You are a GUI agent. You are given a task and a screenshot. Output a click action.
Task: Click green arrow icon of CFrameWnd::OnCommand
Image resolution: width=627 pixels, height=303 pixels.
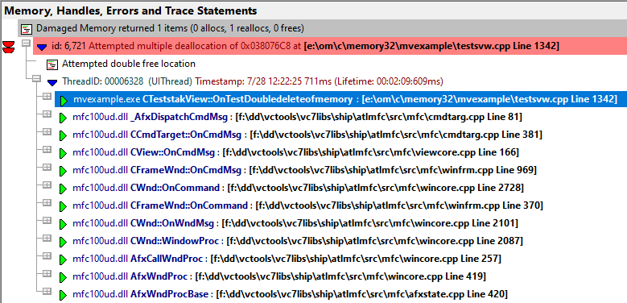coord(63,206)
